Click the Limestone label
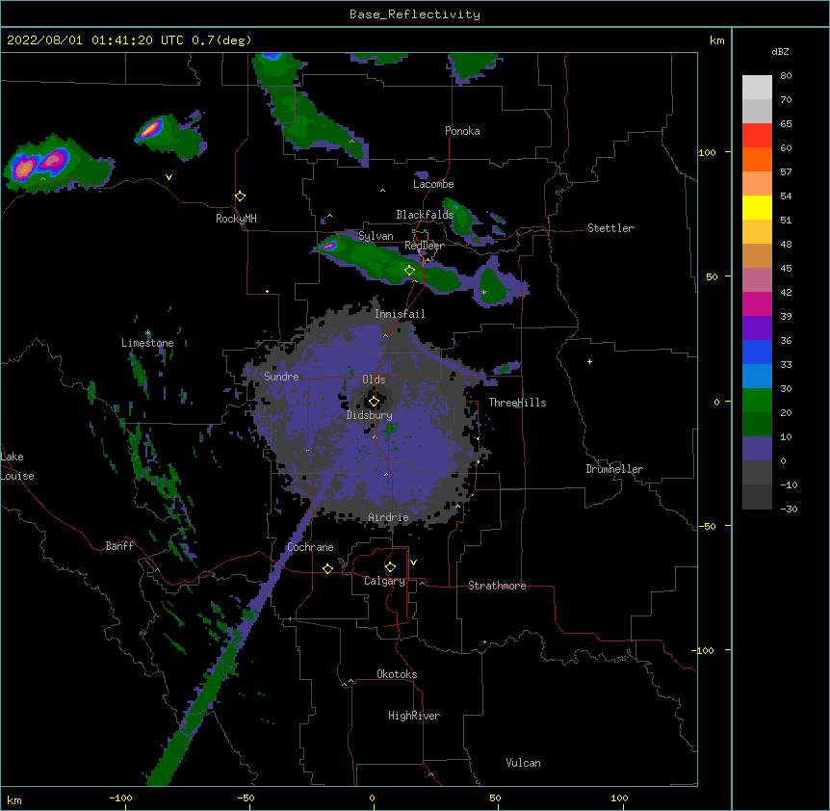This screenshot has height=811, width=830. pos(147,343)
